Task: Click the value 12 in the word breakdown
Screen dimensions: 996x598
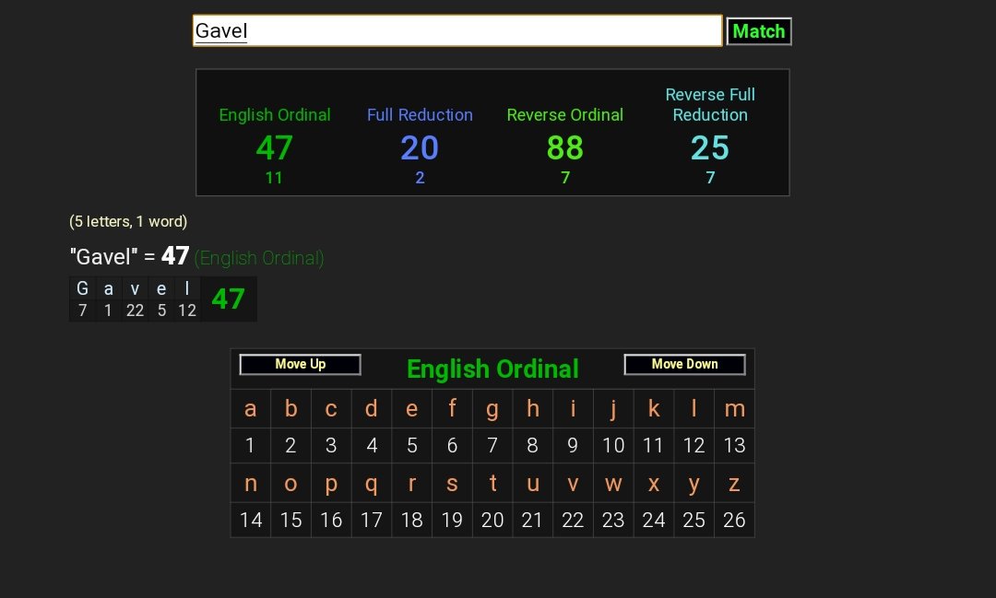Action: pos(186,311)
